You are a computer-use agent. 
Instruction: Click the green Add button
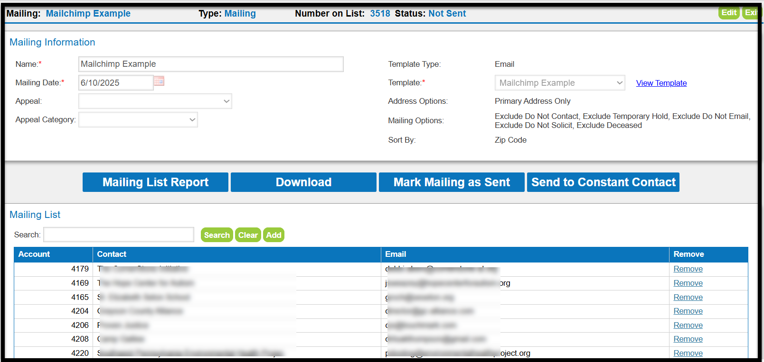click(274, 235)
